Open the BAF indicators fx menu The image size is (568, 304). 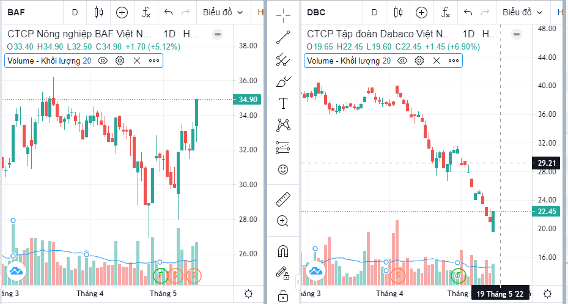[x=146, y=12]
